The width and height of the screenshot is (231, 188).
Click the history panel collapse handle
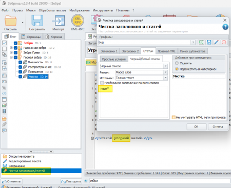coord(41,152)
